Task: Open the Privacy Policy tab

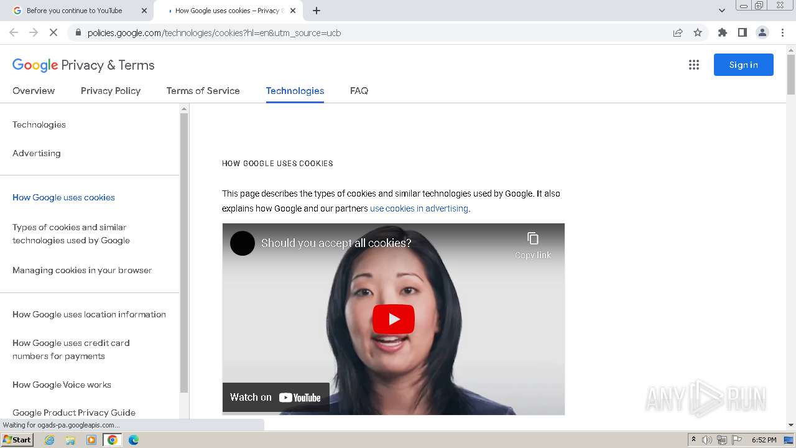Action: point(111,91)
